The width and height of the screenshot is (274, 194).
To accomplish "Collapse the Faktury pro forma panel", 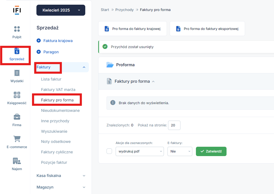I will pos(153,81).
